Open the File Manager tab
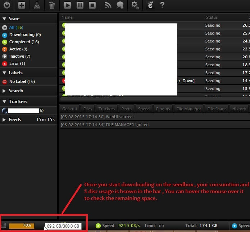250x232 pixels. (189, 109)
